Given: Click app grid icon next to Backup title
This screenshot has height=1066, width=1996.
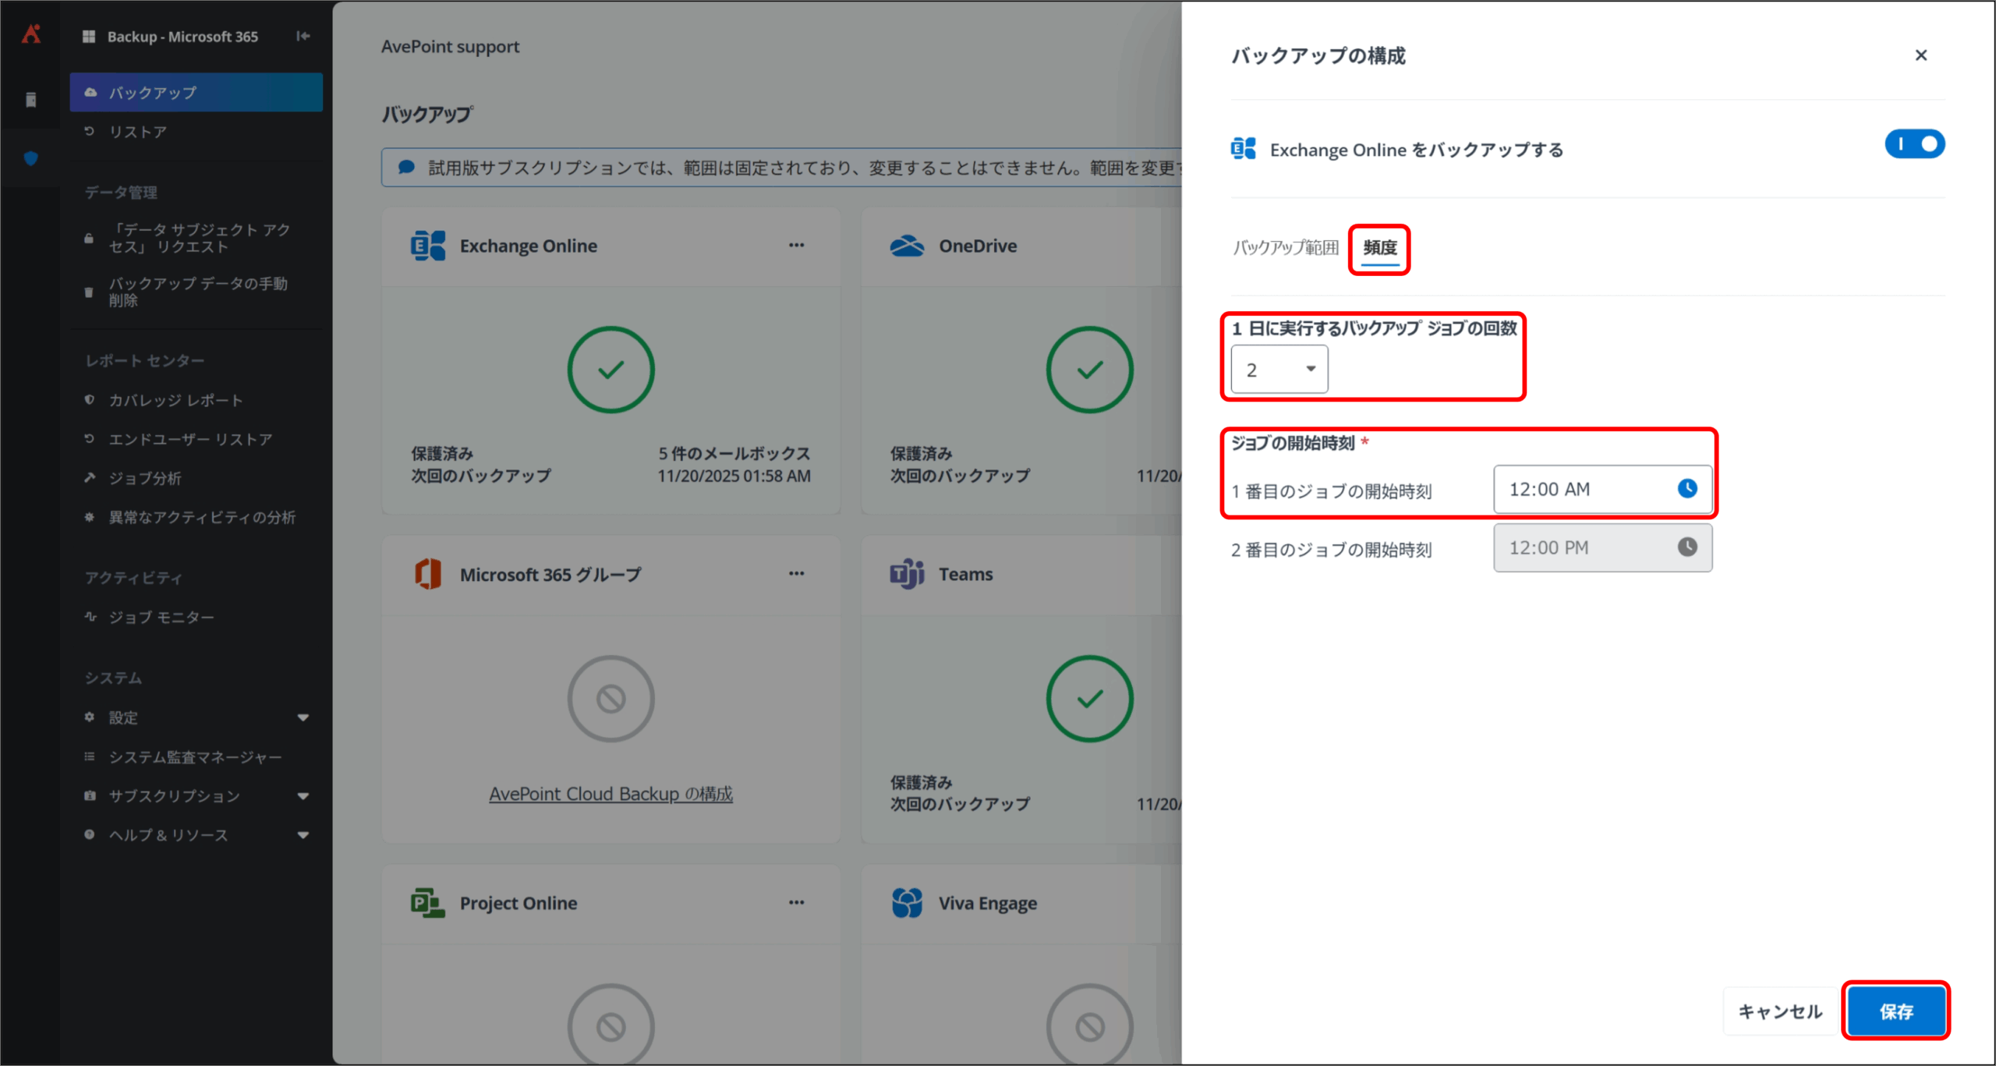Looking at the screenshot, I should tap(89, 37).
